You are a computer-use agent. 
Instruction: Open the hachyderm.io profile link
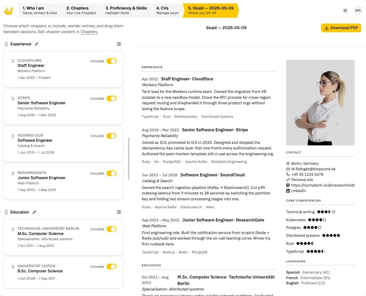pos(323,185)
